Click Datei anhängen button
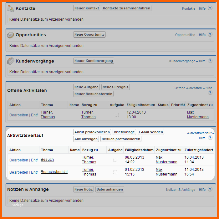This screenshot has width=219, height=219. (110, 189)
